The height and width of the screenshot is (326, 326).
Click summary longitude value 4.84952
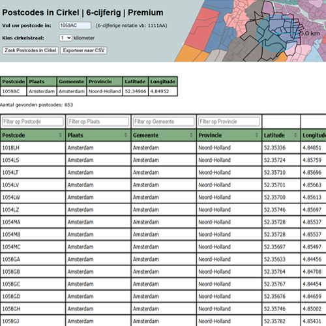(160, 91)
